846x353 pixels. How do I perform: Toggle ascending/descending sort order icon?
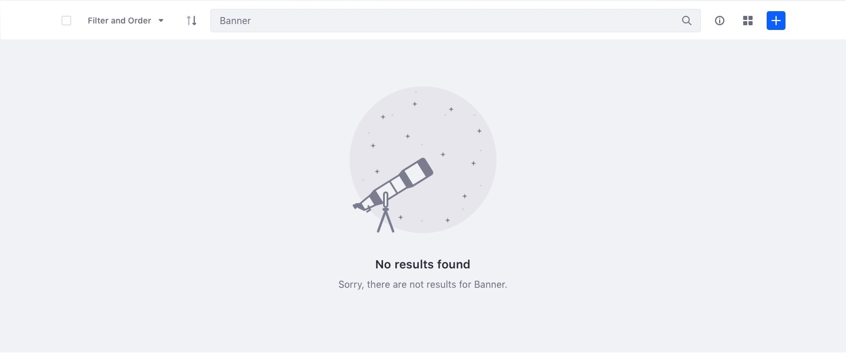(192, 20)
